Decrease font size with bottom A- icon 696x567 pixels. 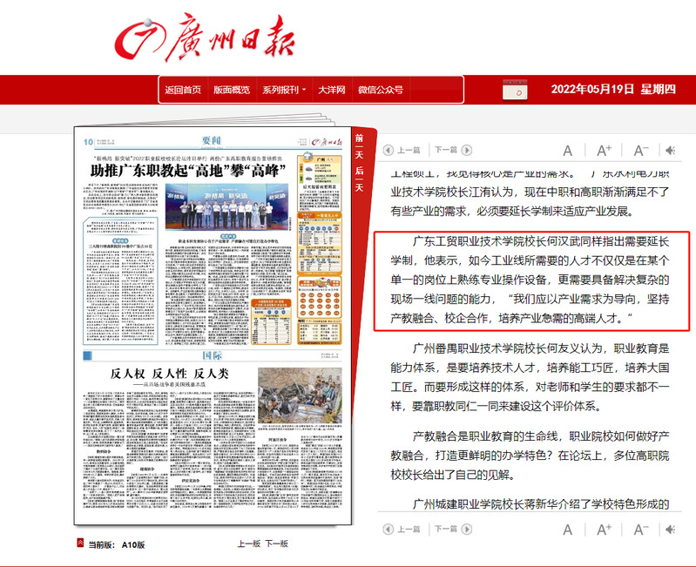tap(641, 530)
